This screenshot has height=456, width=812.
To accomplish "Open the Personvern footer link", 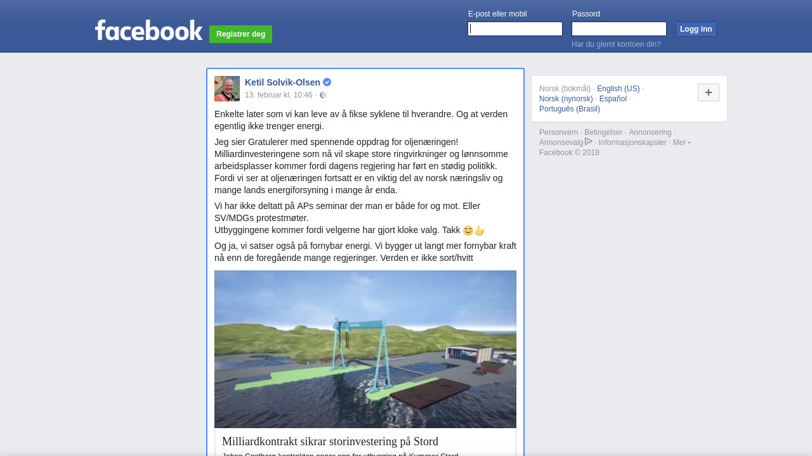I will (x=559, y=132).
